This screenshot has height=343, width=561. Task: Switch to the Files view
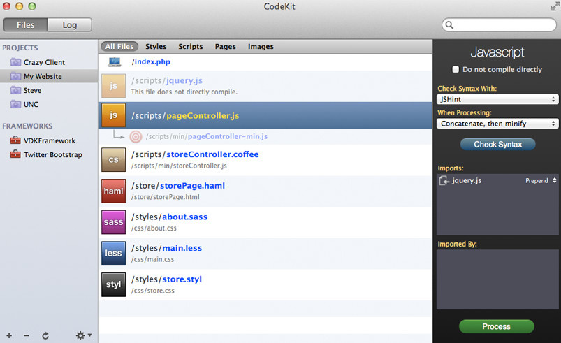pos(25,25)
